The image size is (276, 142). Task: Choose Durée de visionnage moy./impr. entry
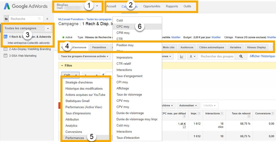click(x=137, y=119)
